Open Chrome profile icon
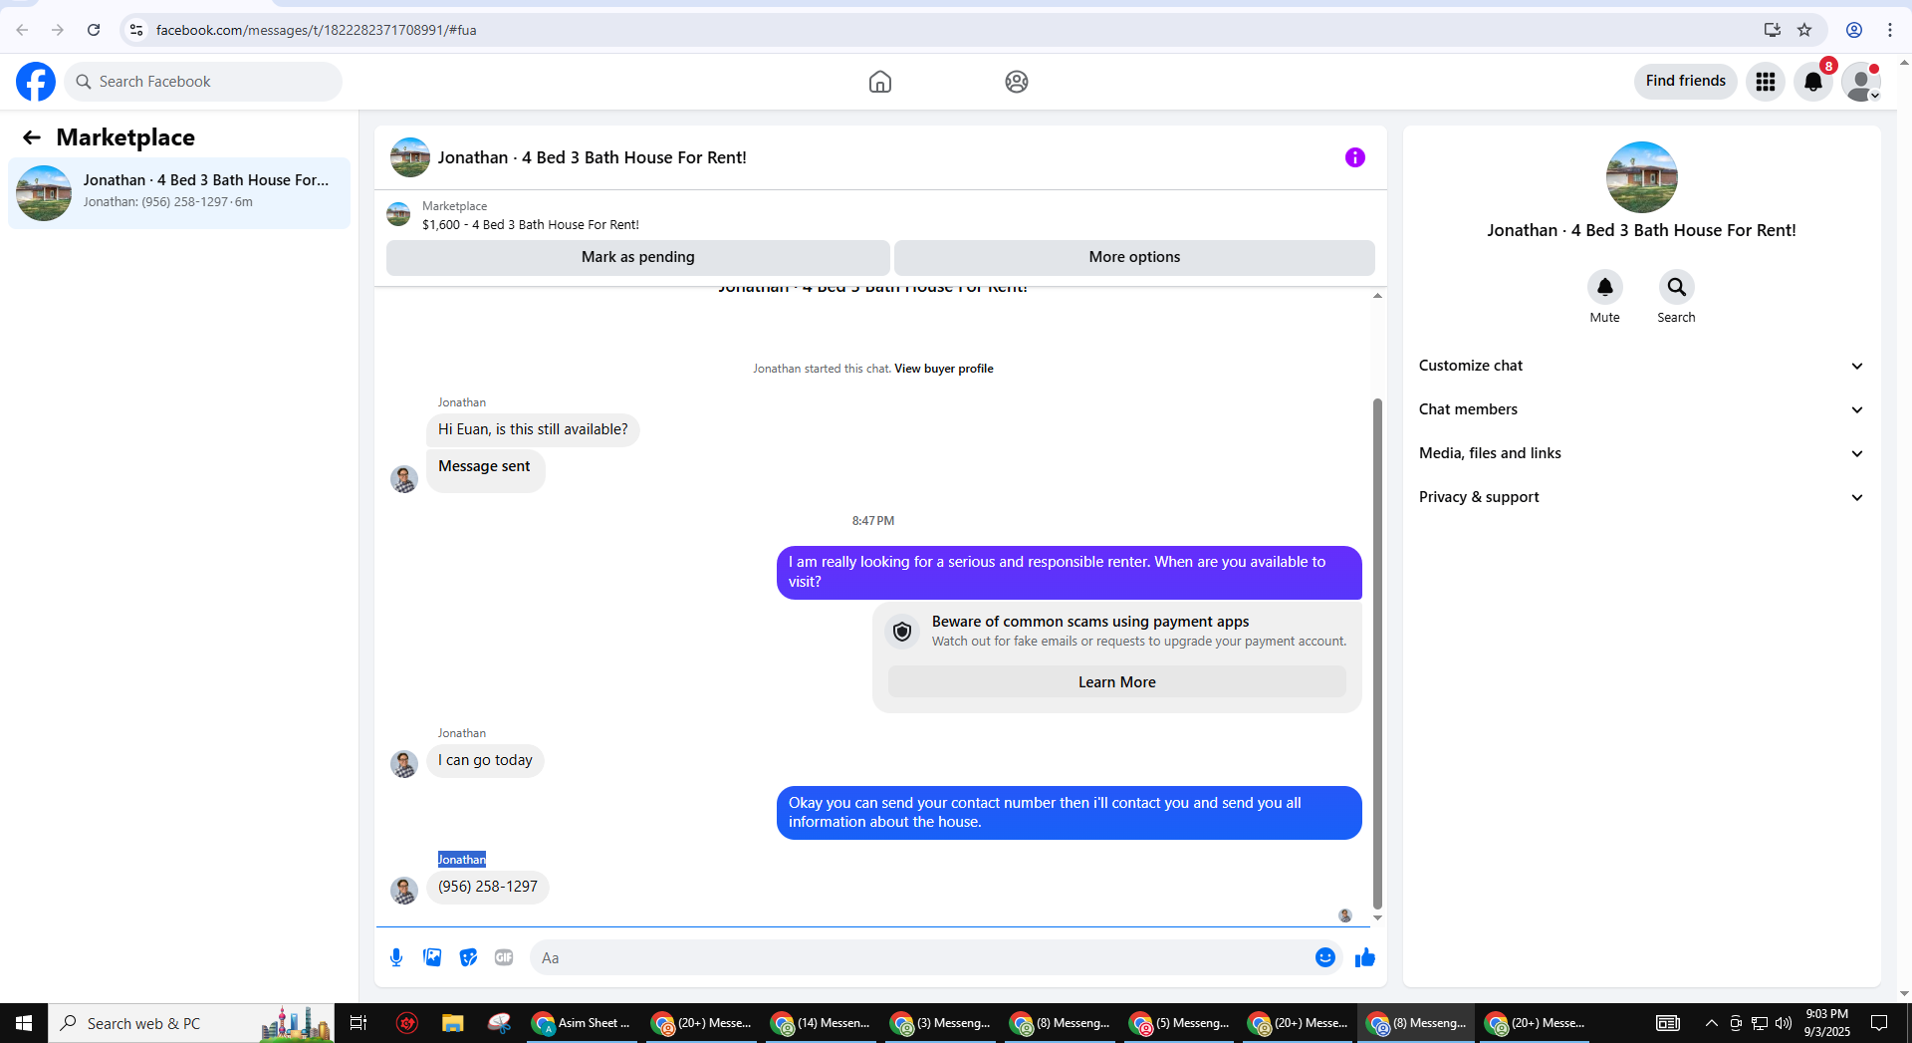1912x1043 pixels. click(x=1854, y=30)
